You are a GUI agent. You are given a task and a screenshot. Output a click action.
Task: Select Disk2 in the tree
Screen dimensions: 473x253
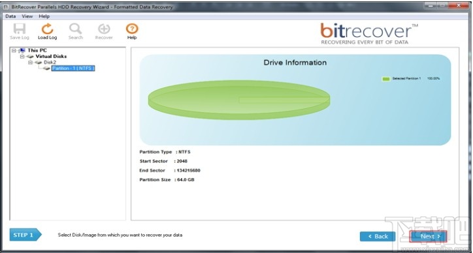(x=50, y=63)
